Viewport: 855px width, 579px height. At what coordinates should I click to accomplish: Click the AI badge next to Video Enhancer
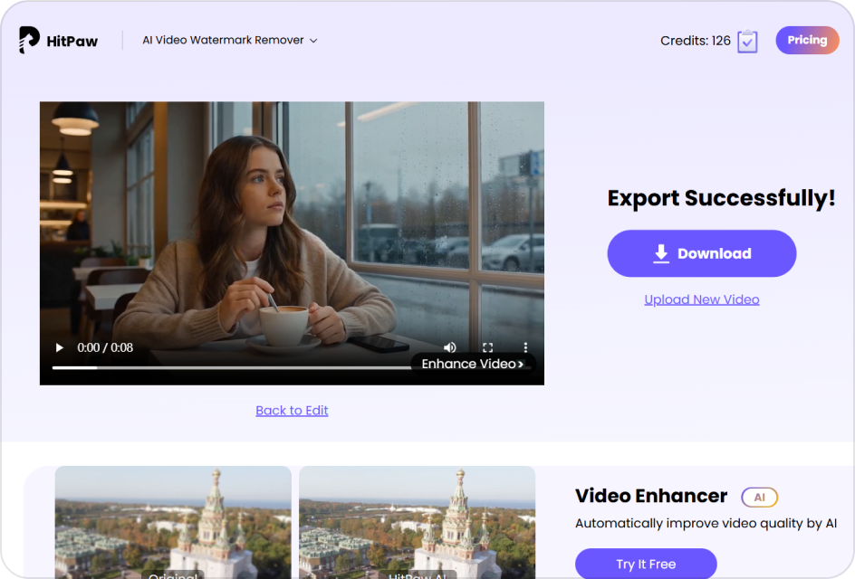tap(759, 498)
